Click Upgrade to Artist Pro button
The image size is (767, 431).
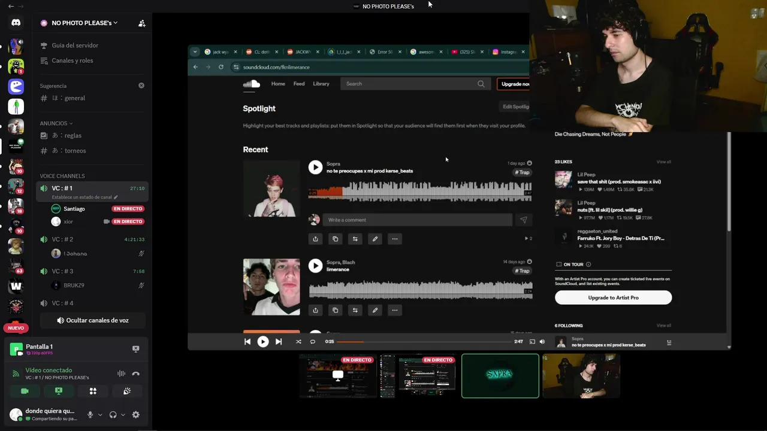[613, 298]
